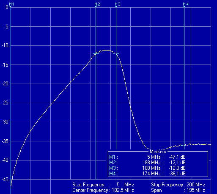This screenshot has height=194, width=217.
Task: Click the M2 crosshair on the trace
Action: [96, 54]
